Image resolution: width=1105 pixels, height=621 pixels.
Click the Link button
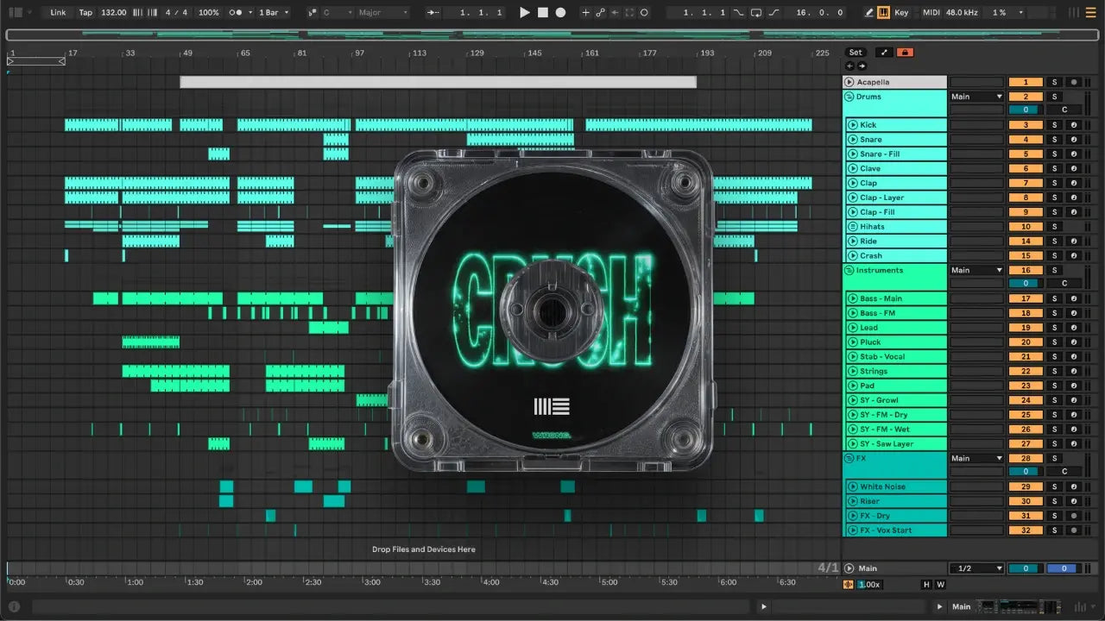point(58,13)
